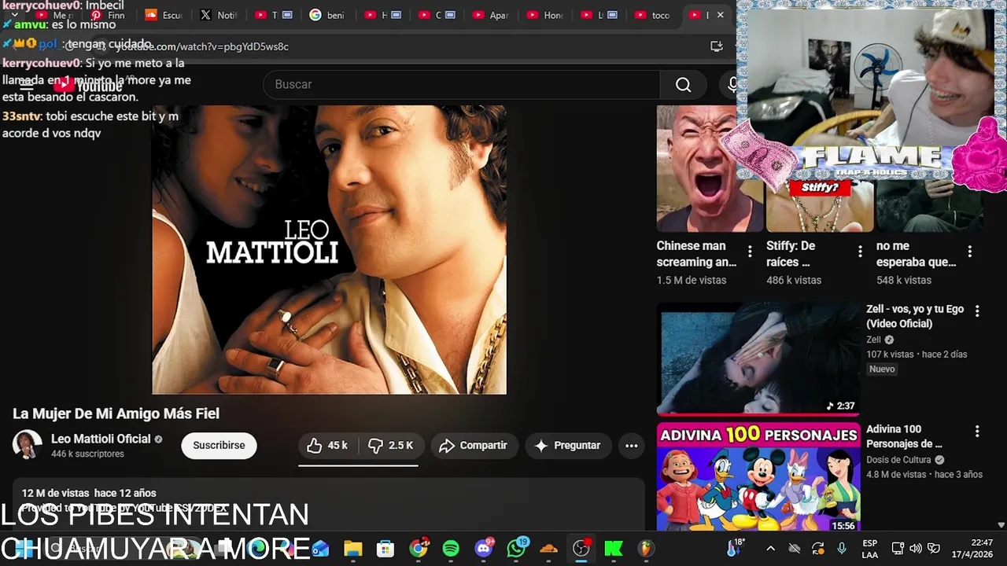Click the Leo Mattioli album cover video player
The height and width of the screenshot is (566, 1007).
pos(329,249)
